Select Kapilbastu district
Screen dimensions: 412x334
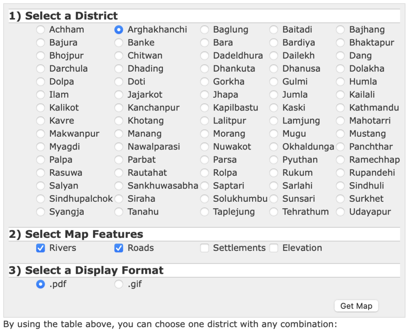(204, 108)
